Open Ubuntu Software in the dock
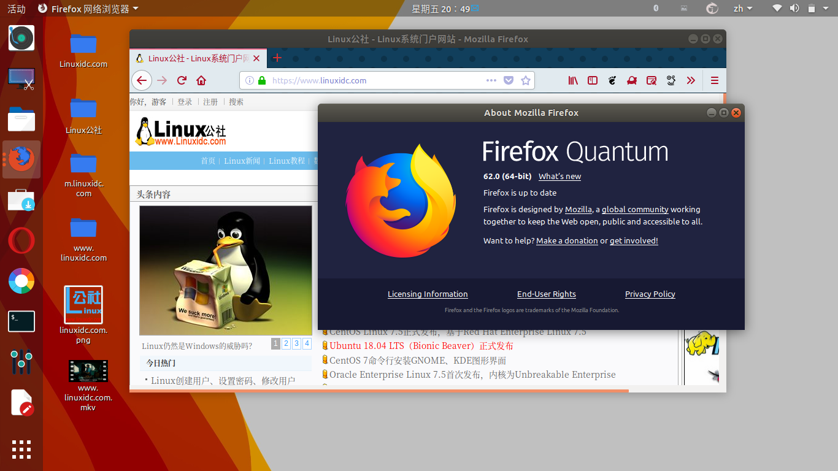Screen dimensions: 838x471 [x=21, y=200]
